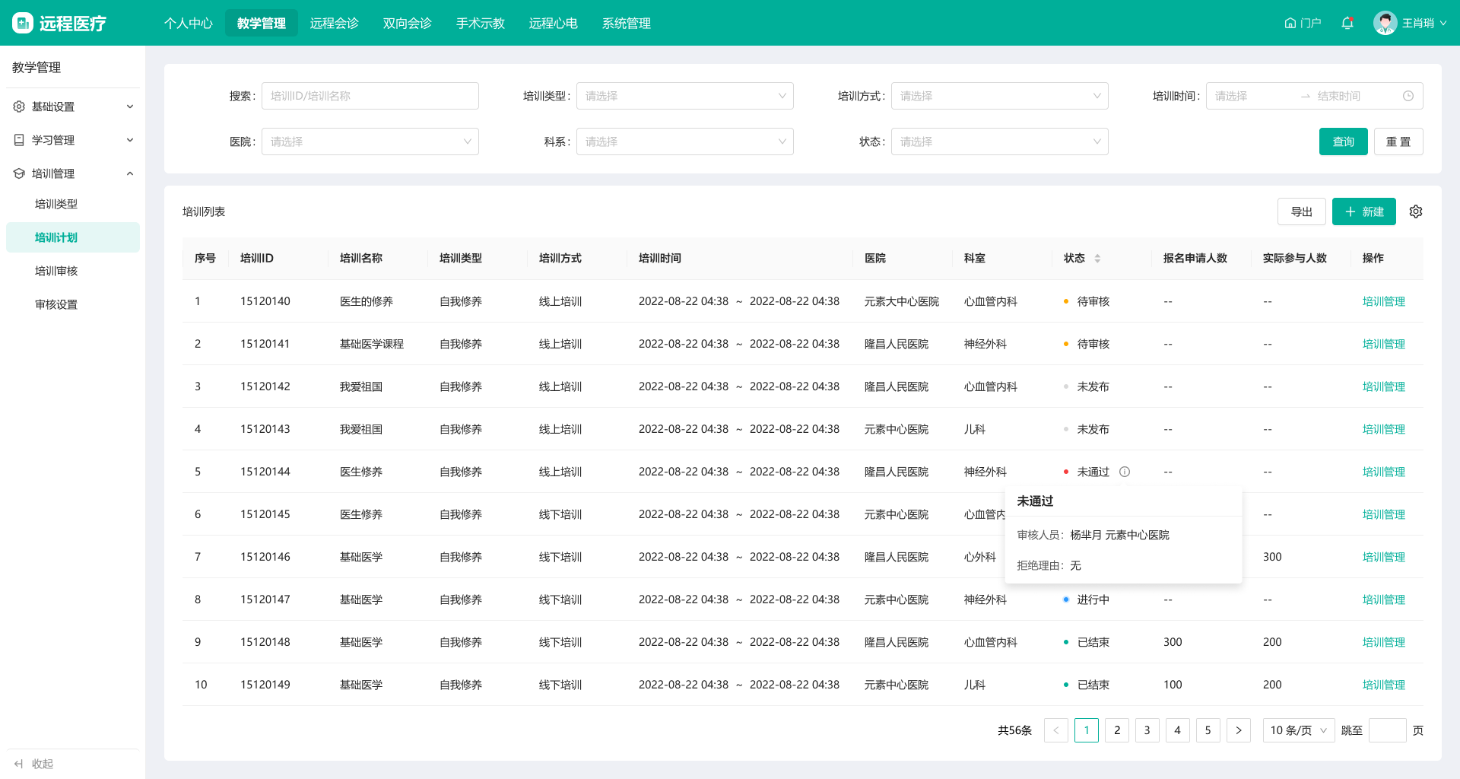Open the table column settings gear
Screen dimensions: 1460x779
click(x=1416, y=211)
